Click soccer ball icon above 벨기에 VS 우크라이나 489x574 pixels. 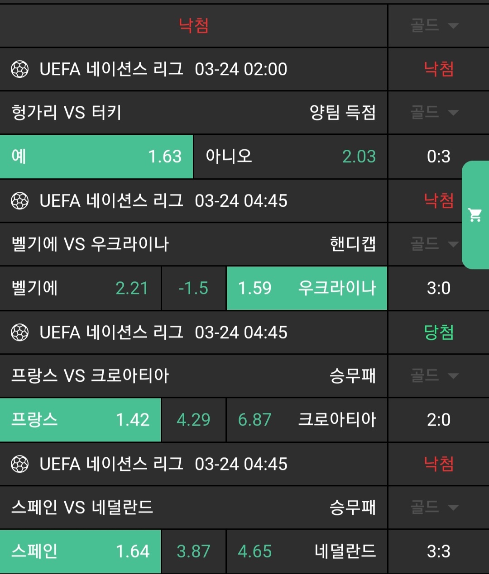point(19,201)
